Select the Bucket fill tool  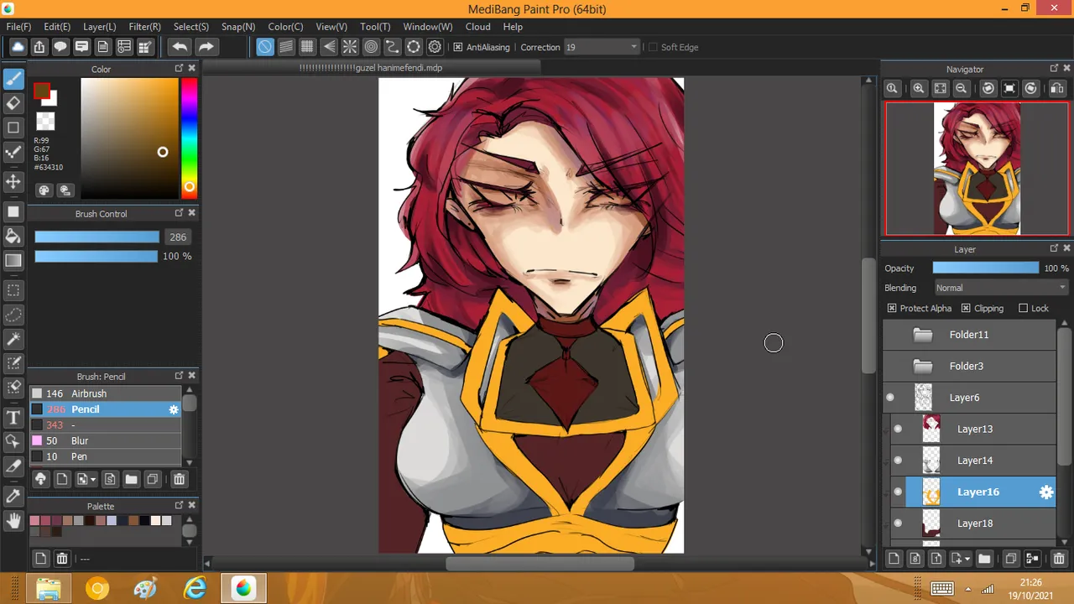[13, 236]
